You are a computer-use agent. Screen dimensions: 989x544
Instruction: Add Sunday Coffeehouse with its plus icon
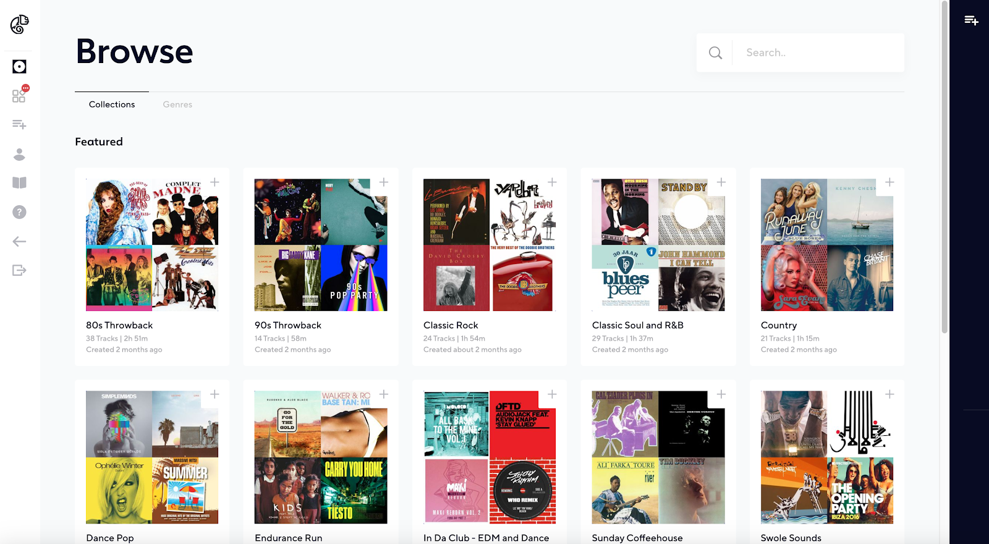click(x=721, y=394)
